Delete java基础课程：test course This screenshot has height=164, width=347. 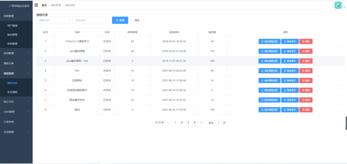click(x=306, y=61)
